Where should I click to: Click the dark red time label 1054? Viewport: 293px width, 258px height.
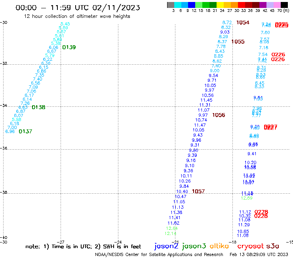pos(243,23)
